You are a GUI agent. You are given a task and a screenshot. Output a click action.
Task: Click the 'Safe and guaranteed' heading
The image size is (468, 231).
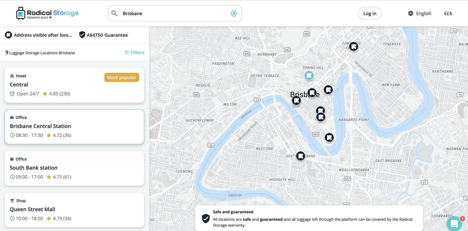point(233,212)
